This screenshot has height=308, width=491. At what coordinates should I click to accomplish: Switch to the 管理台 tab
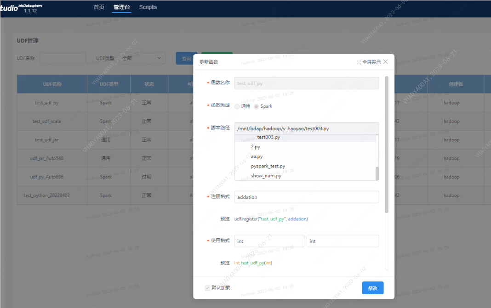point(122,7)
